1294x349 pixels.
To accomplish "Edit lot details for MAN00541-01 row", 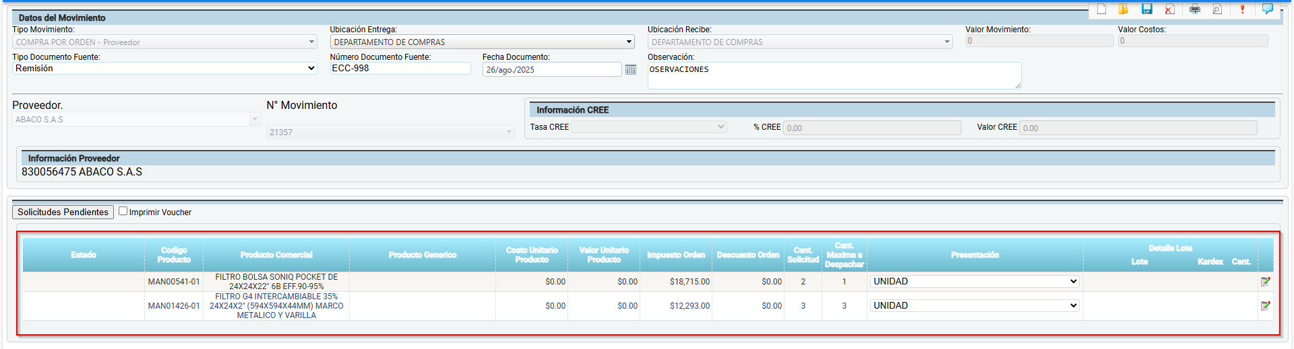I will 1265,282.
